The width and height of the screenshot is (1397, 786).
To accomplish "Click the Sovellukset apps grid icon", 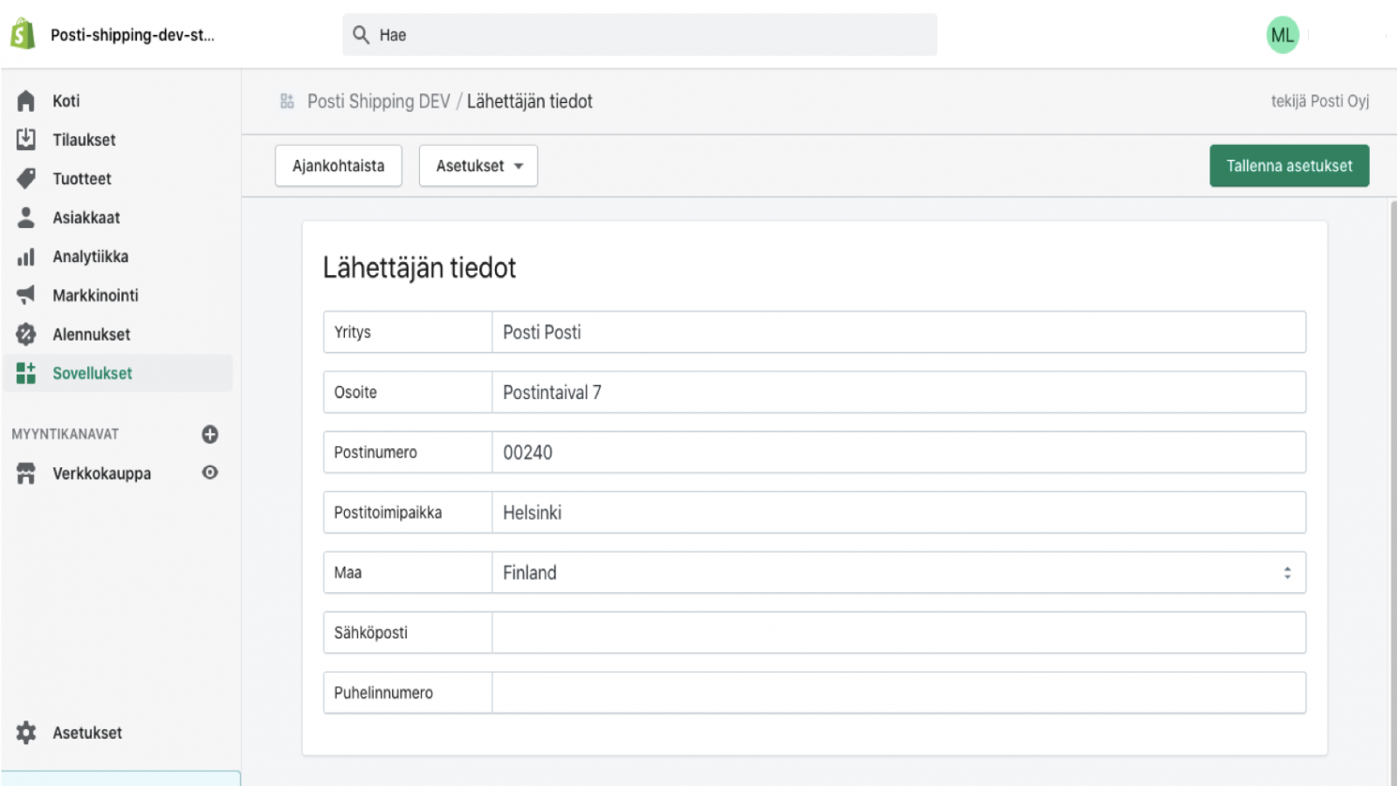I will (26, 373).
